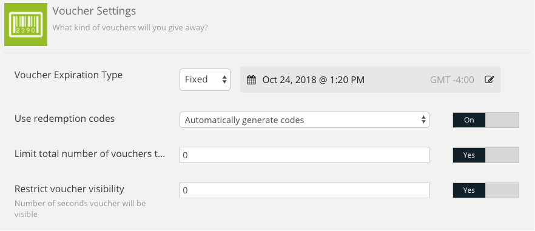Toggle the Restrict voucher visibility Yes switch
Viewport: 535px width, 231px height.
coord(486,190)
